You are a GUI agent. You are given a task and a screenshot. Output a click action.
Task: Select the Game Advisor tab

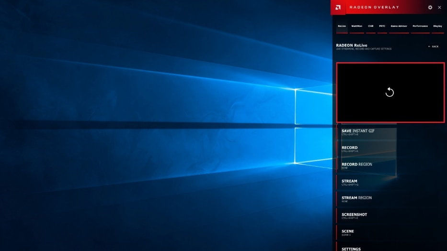399,26
